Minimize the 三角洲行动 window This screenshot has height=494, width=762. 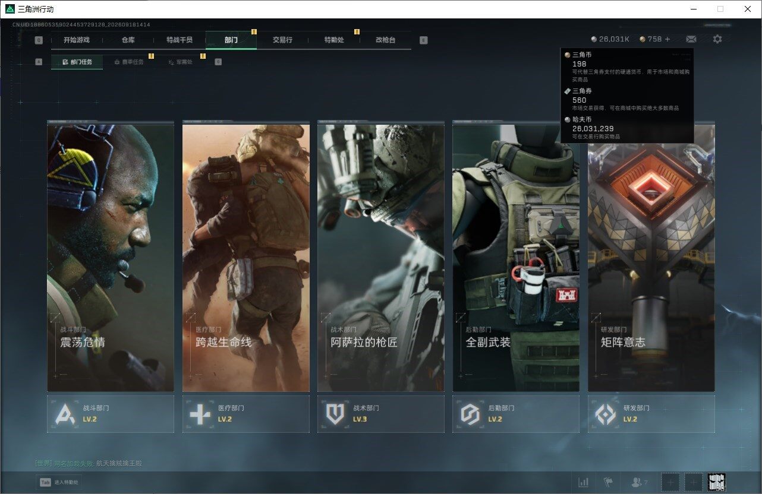click(693, 9)
